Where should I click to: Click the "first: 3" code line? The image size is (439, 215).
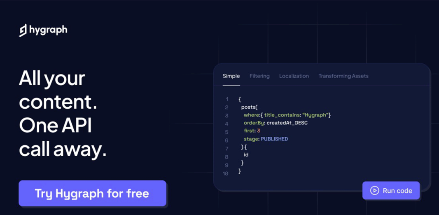click(252, 131)
